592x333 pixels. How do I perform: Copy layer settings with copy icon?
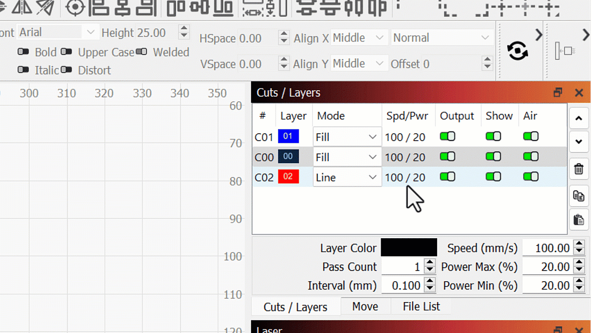tap(579, 196)
